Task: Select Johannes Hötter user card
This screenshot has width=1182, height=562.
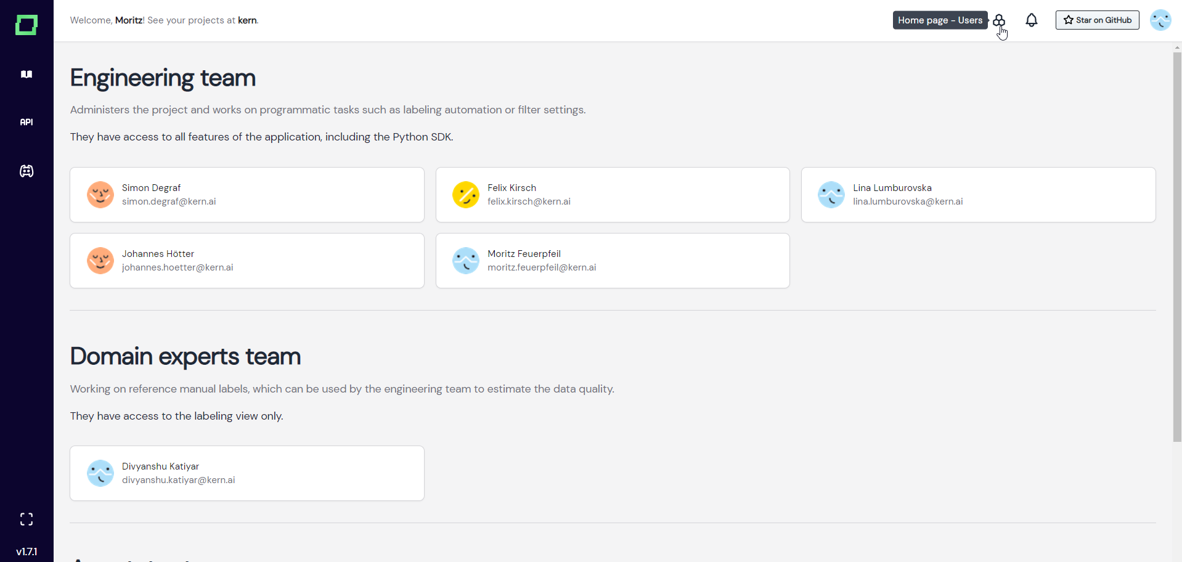Action: tap(247, 261)
